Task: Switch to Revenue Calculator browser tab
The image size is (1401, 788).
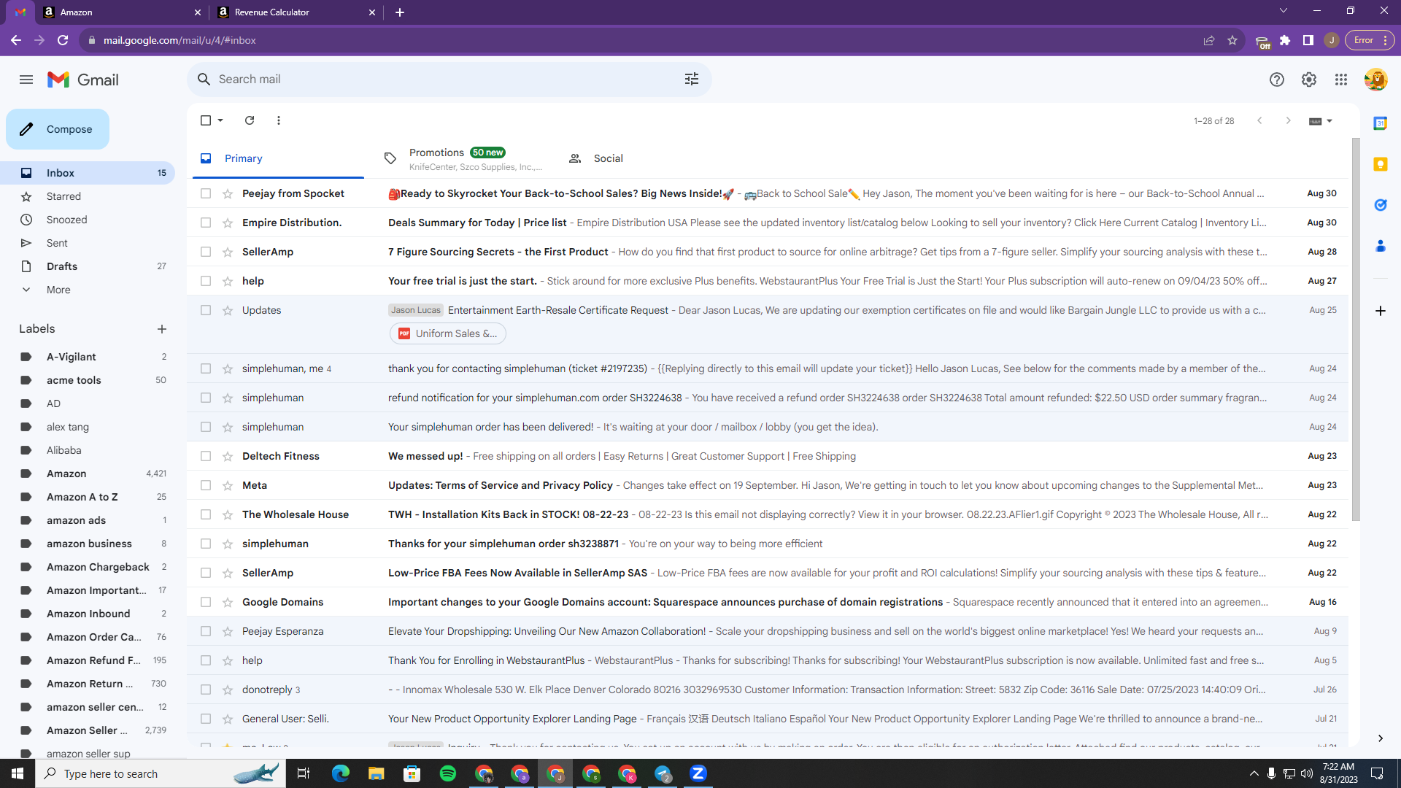Action: [296, 12]
